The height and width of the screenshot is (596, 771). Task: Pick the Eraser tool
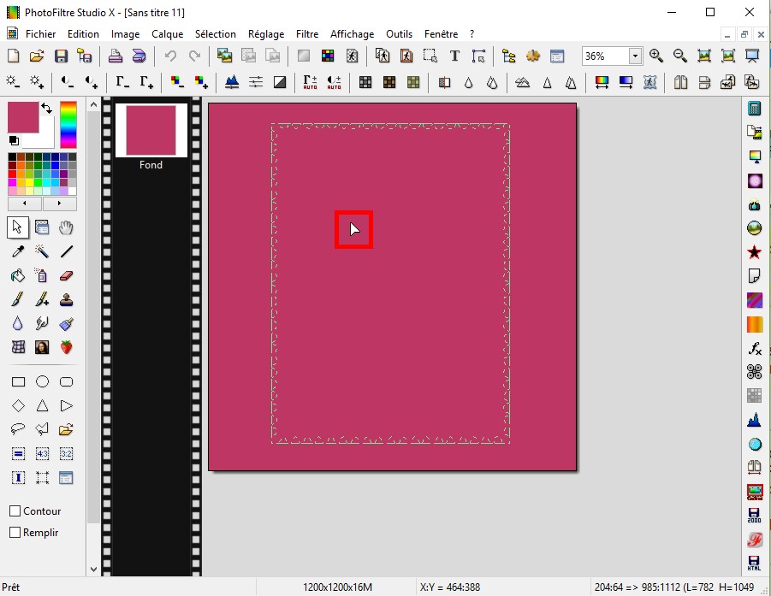[x=66, y=275]
